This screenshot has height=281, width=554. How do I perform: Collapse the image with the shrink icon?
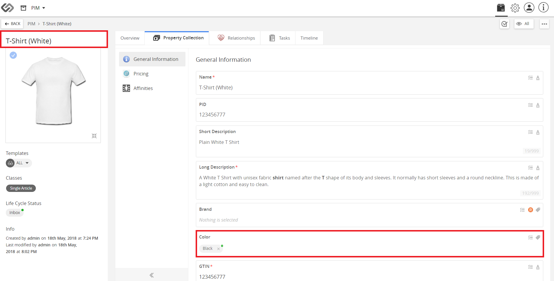[x=94, y=136]
